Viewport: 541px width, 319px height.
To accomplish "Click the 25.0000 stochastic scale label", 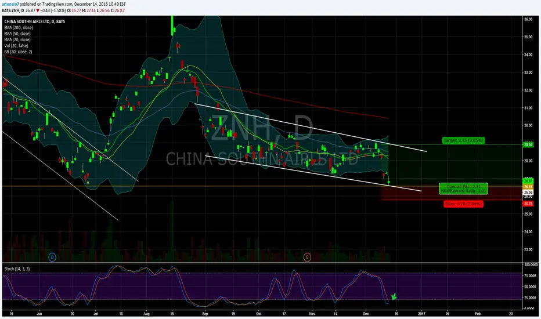I will pos(531,298).
